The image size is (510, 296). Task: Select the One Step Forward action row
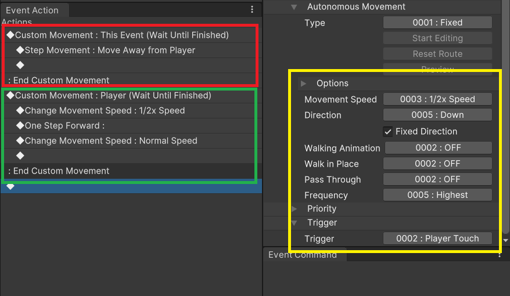click(64, 126)
